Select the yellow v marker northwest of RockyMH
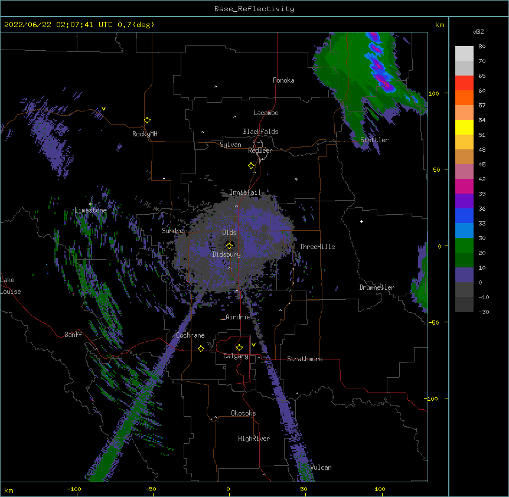Image resolution: width=509 pixels, height=497 pixels. (103, 109)
